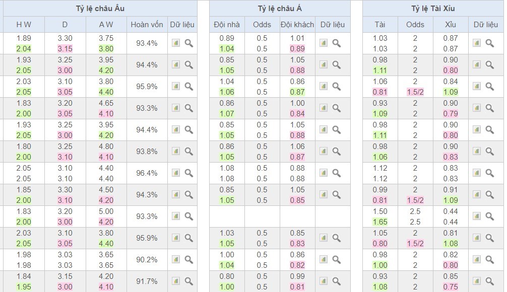Open chart icon in Asian odds row 0.89/1.01
Image resolution: width=507 pixels, height=292 pixels.
point(324,43)
